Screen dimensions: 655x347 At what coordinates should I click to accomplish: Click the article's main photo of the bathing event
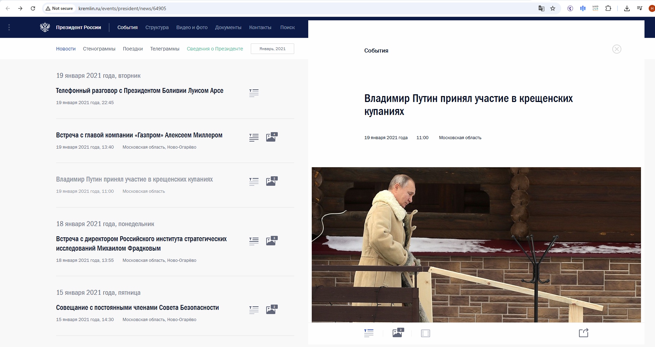[476, 244]
